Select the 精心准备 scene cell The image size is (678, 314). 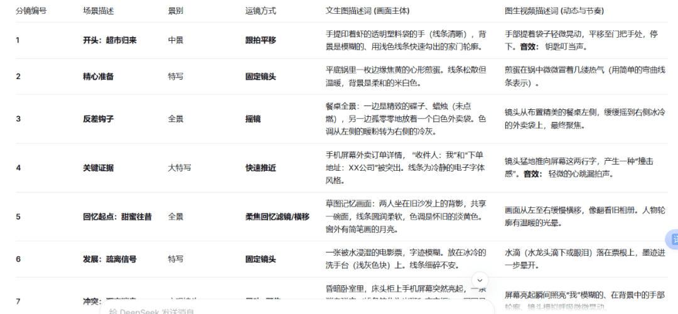tap(98, 77)
